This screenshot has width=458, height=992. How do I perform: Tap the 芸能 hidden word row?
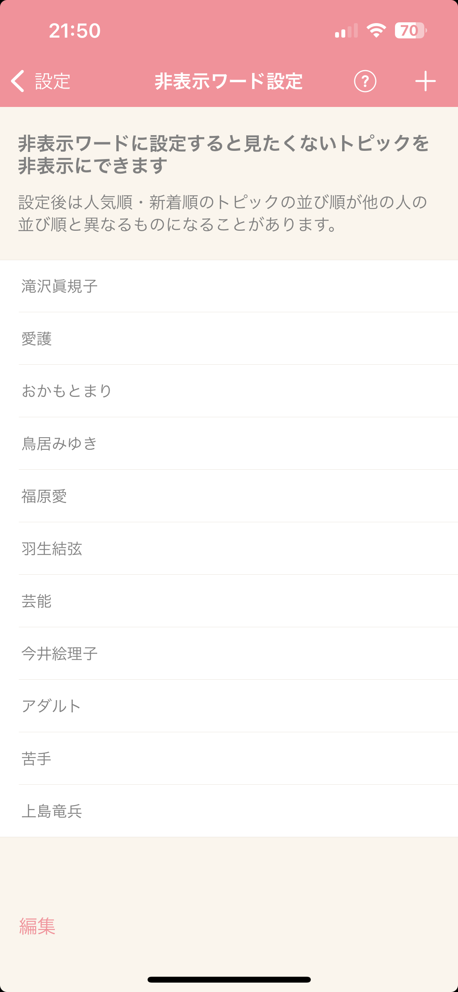[x=229, y=601]
